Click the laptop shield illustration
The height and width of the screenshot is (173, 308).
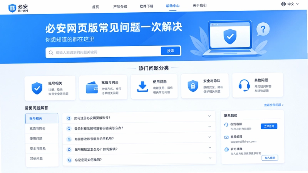230,38
